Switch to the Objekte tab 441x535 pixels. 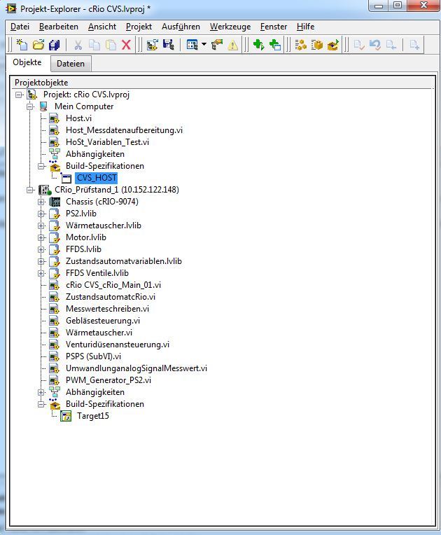point(27,62)
